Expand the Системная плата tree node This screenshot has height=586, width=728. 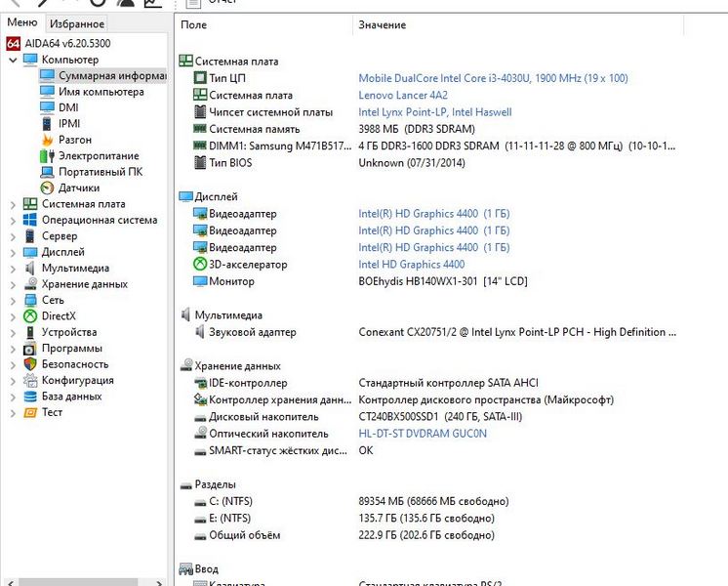[x=13, y=204]
